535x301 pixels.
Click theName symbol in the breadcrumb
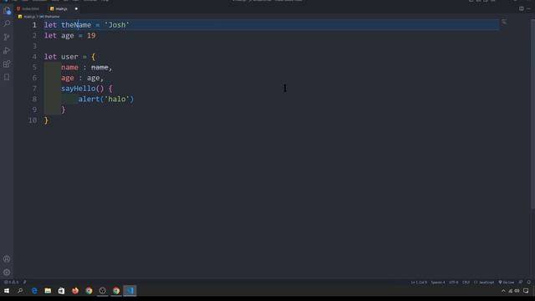pos(50,17)
